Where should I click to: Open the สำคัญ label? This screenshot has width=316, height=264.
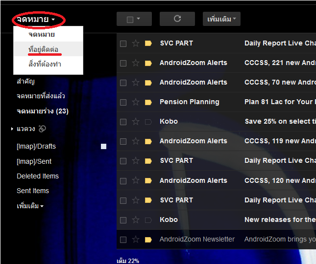tap(25, 82)
